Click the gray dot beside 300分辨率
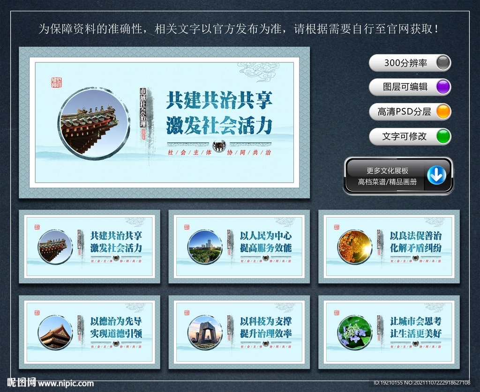480x392 pixels. click(x=442, y=62)
